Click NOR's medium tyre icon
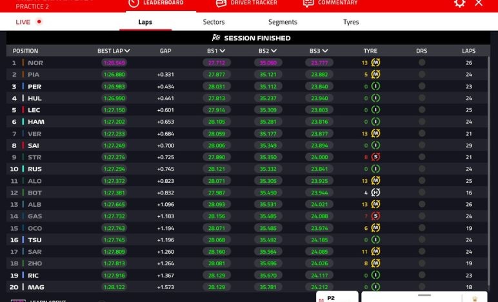The height and width of the screenshot is (302, 498). click(x=375, y=63)
